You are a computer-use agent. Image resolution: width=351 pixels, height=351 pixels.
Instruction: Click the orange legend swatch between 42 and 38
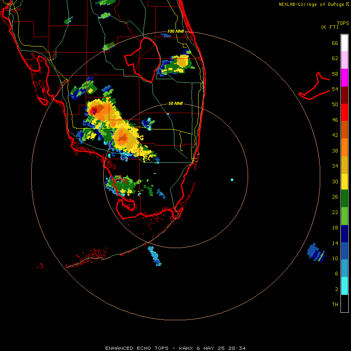click(x=344, y=147)
